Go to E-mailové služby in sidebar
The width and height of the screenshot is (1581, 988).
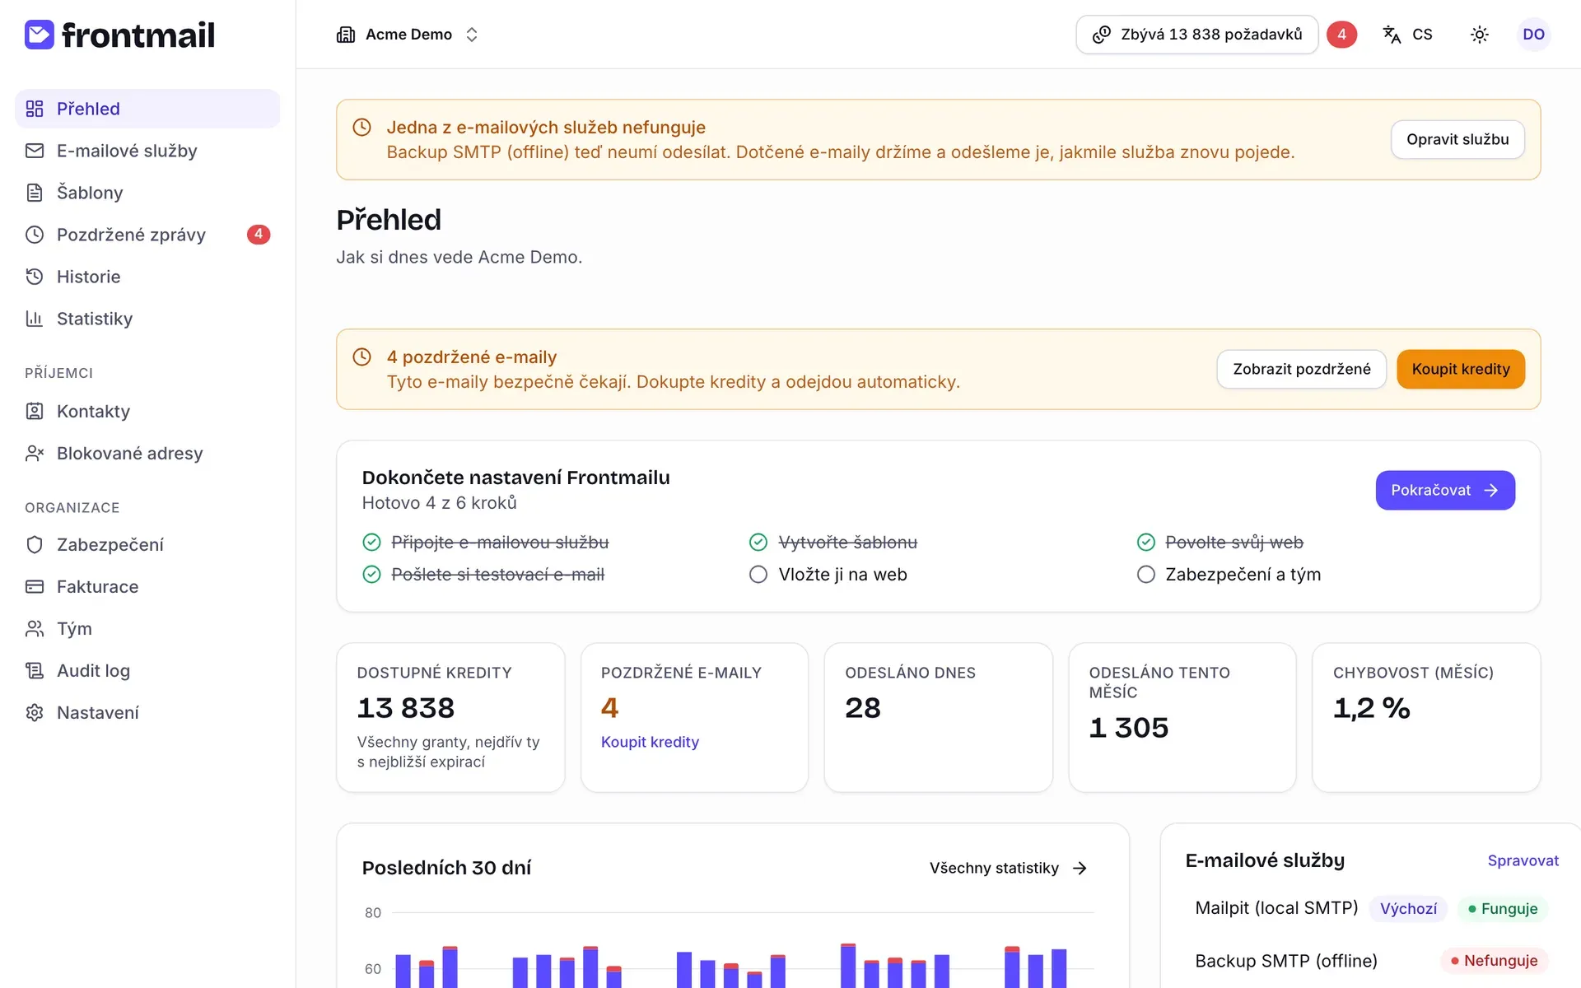[147, 151]
